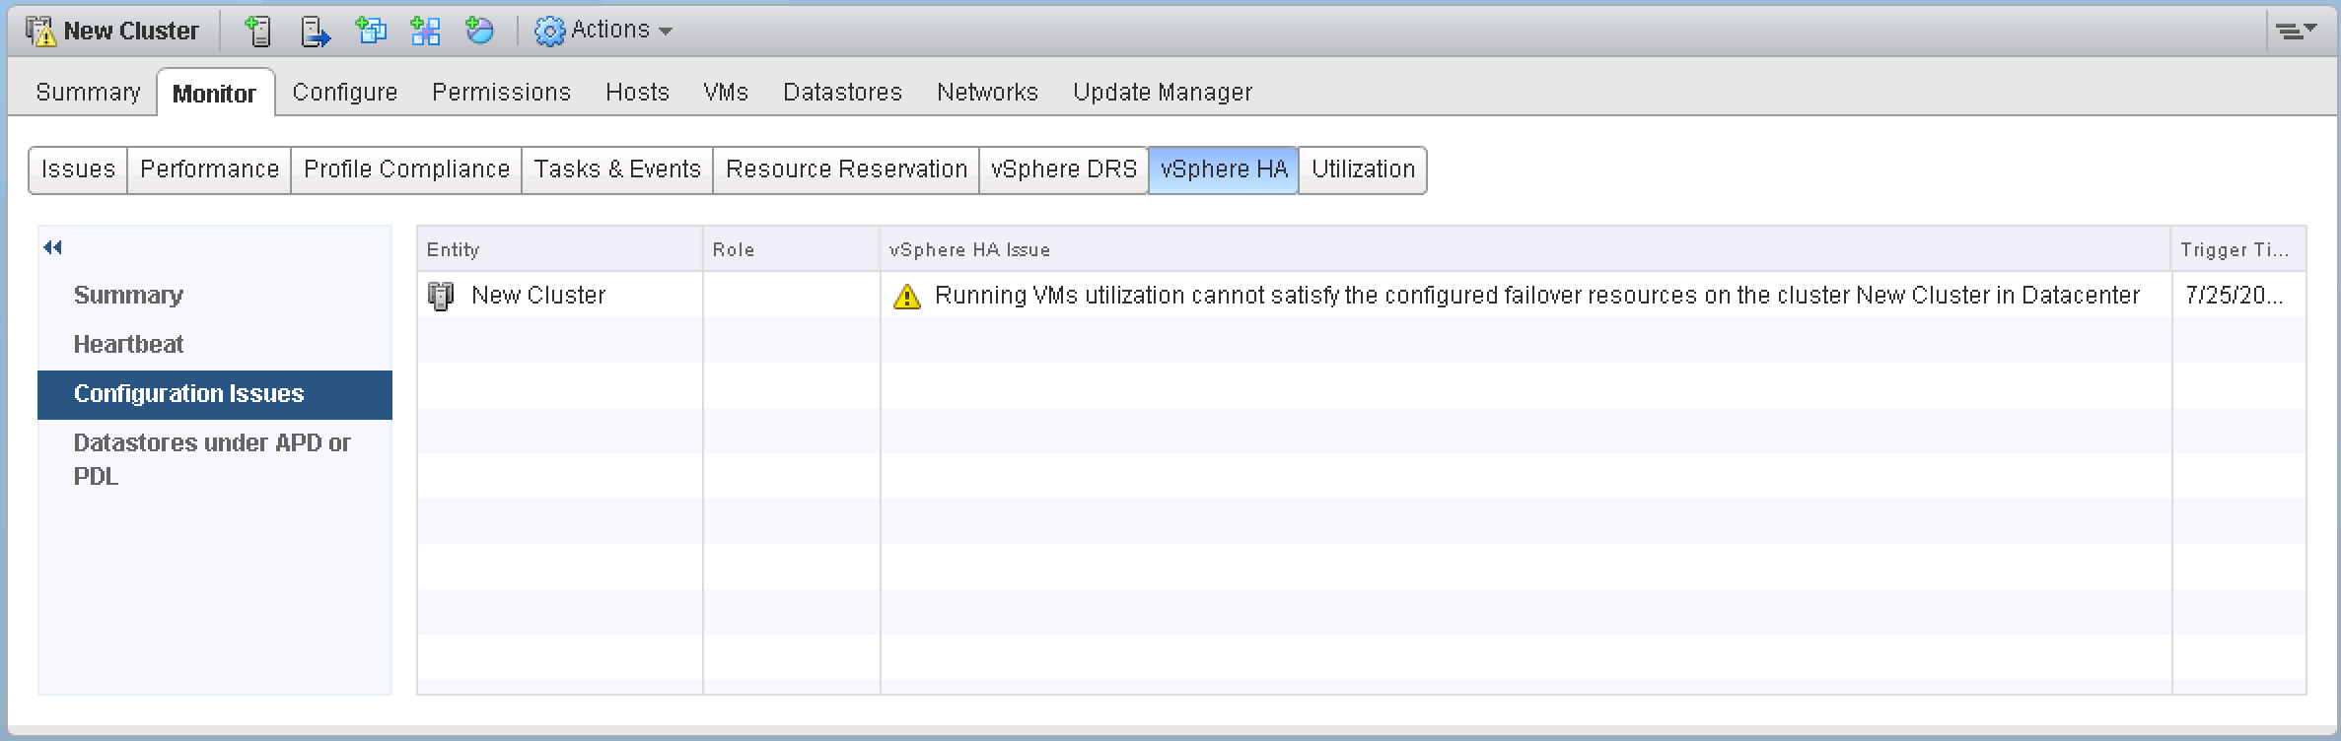Click the Move Hosts into Cluster icon
The image size is (2341, 741).
(315, 31)
